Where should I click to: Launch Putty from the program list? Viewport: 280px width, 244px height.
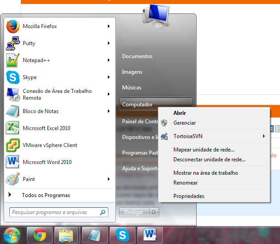click(x=29, y=43)
